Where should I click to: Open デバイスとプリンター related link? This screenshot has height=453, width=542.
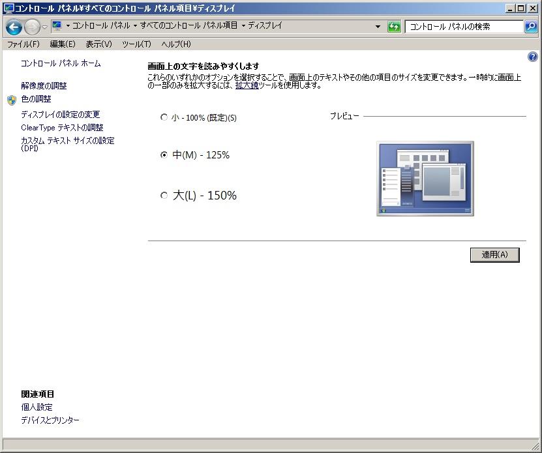click(x=50, y=420)
